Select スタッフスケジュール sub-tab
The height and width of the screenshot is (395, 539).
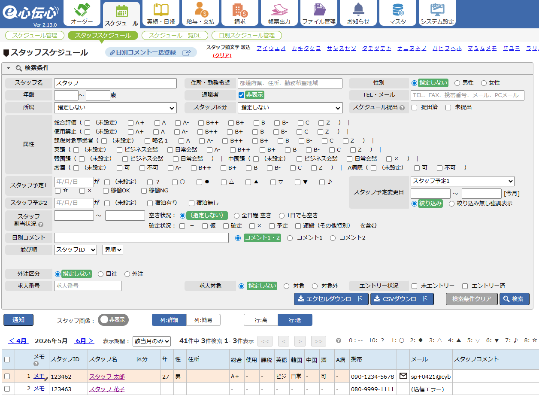click(103, 36)
